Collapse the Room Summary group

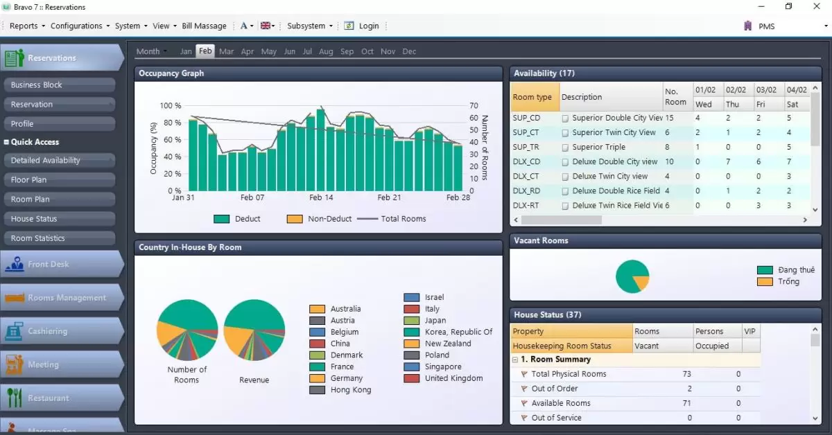(x=515, y=359)
